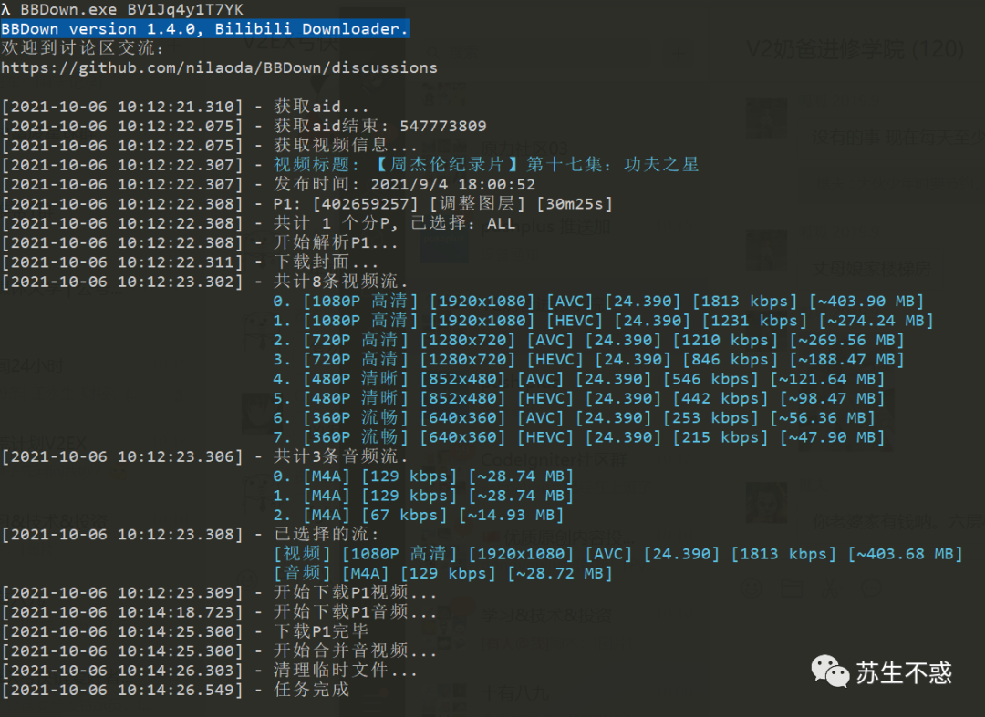Click the 开始合并音视频... log message
The image size is (985, 717).
click(x=355, y=651)
